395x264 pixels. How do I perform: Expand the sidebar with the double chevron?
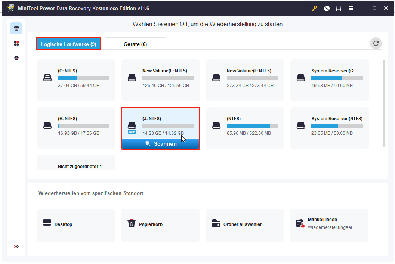click(x=16, y=246)
